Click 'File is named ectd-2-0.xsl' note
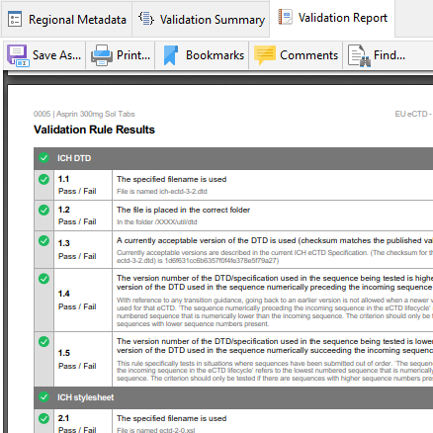 (x=156, y=430)
